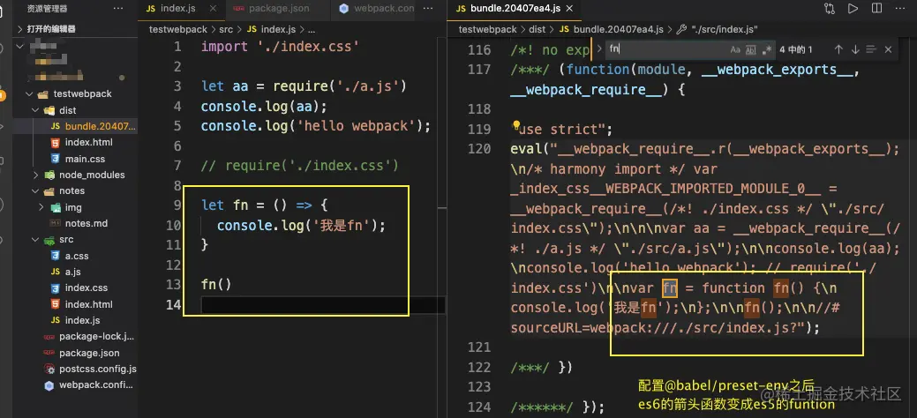Expand the img folder
Viewport: 917px width, 418px height.
[41, 207]
